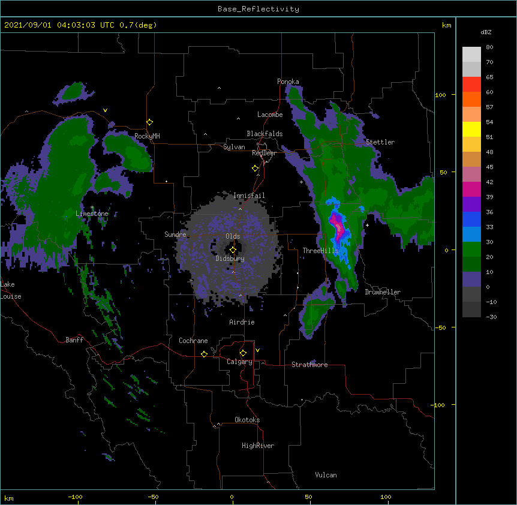Click the Didsbury town label
Viewport: 517px width, 505px height.
click(x=230, y=258)
